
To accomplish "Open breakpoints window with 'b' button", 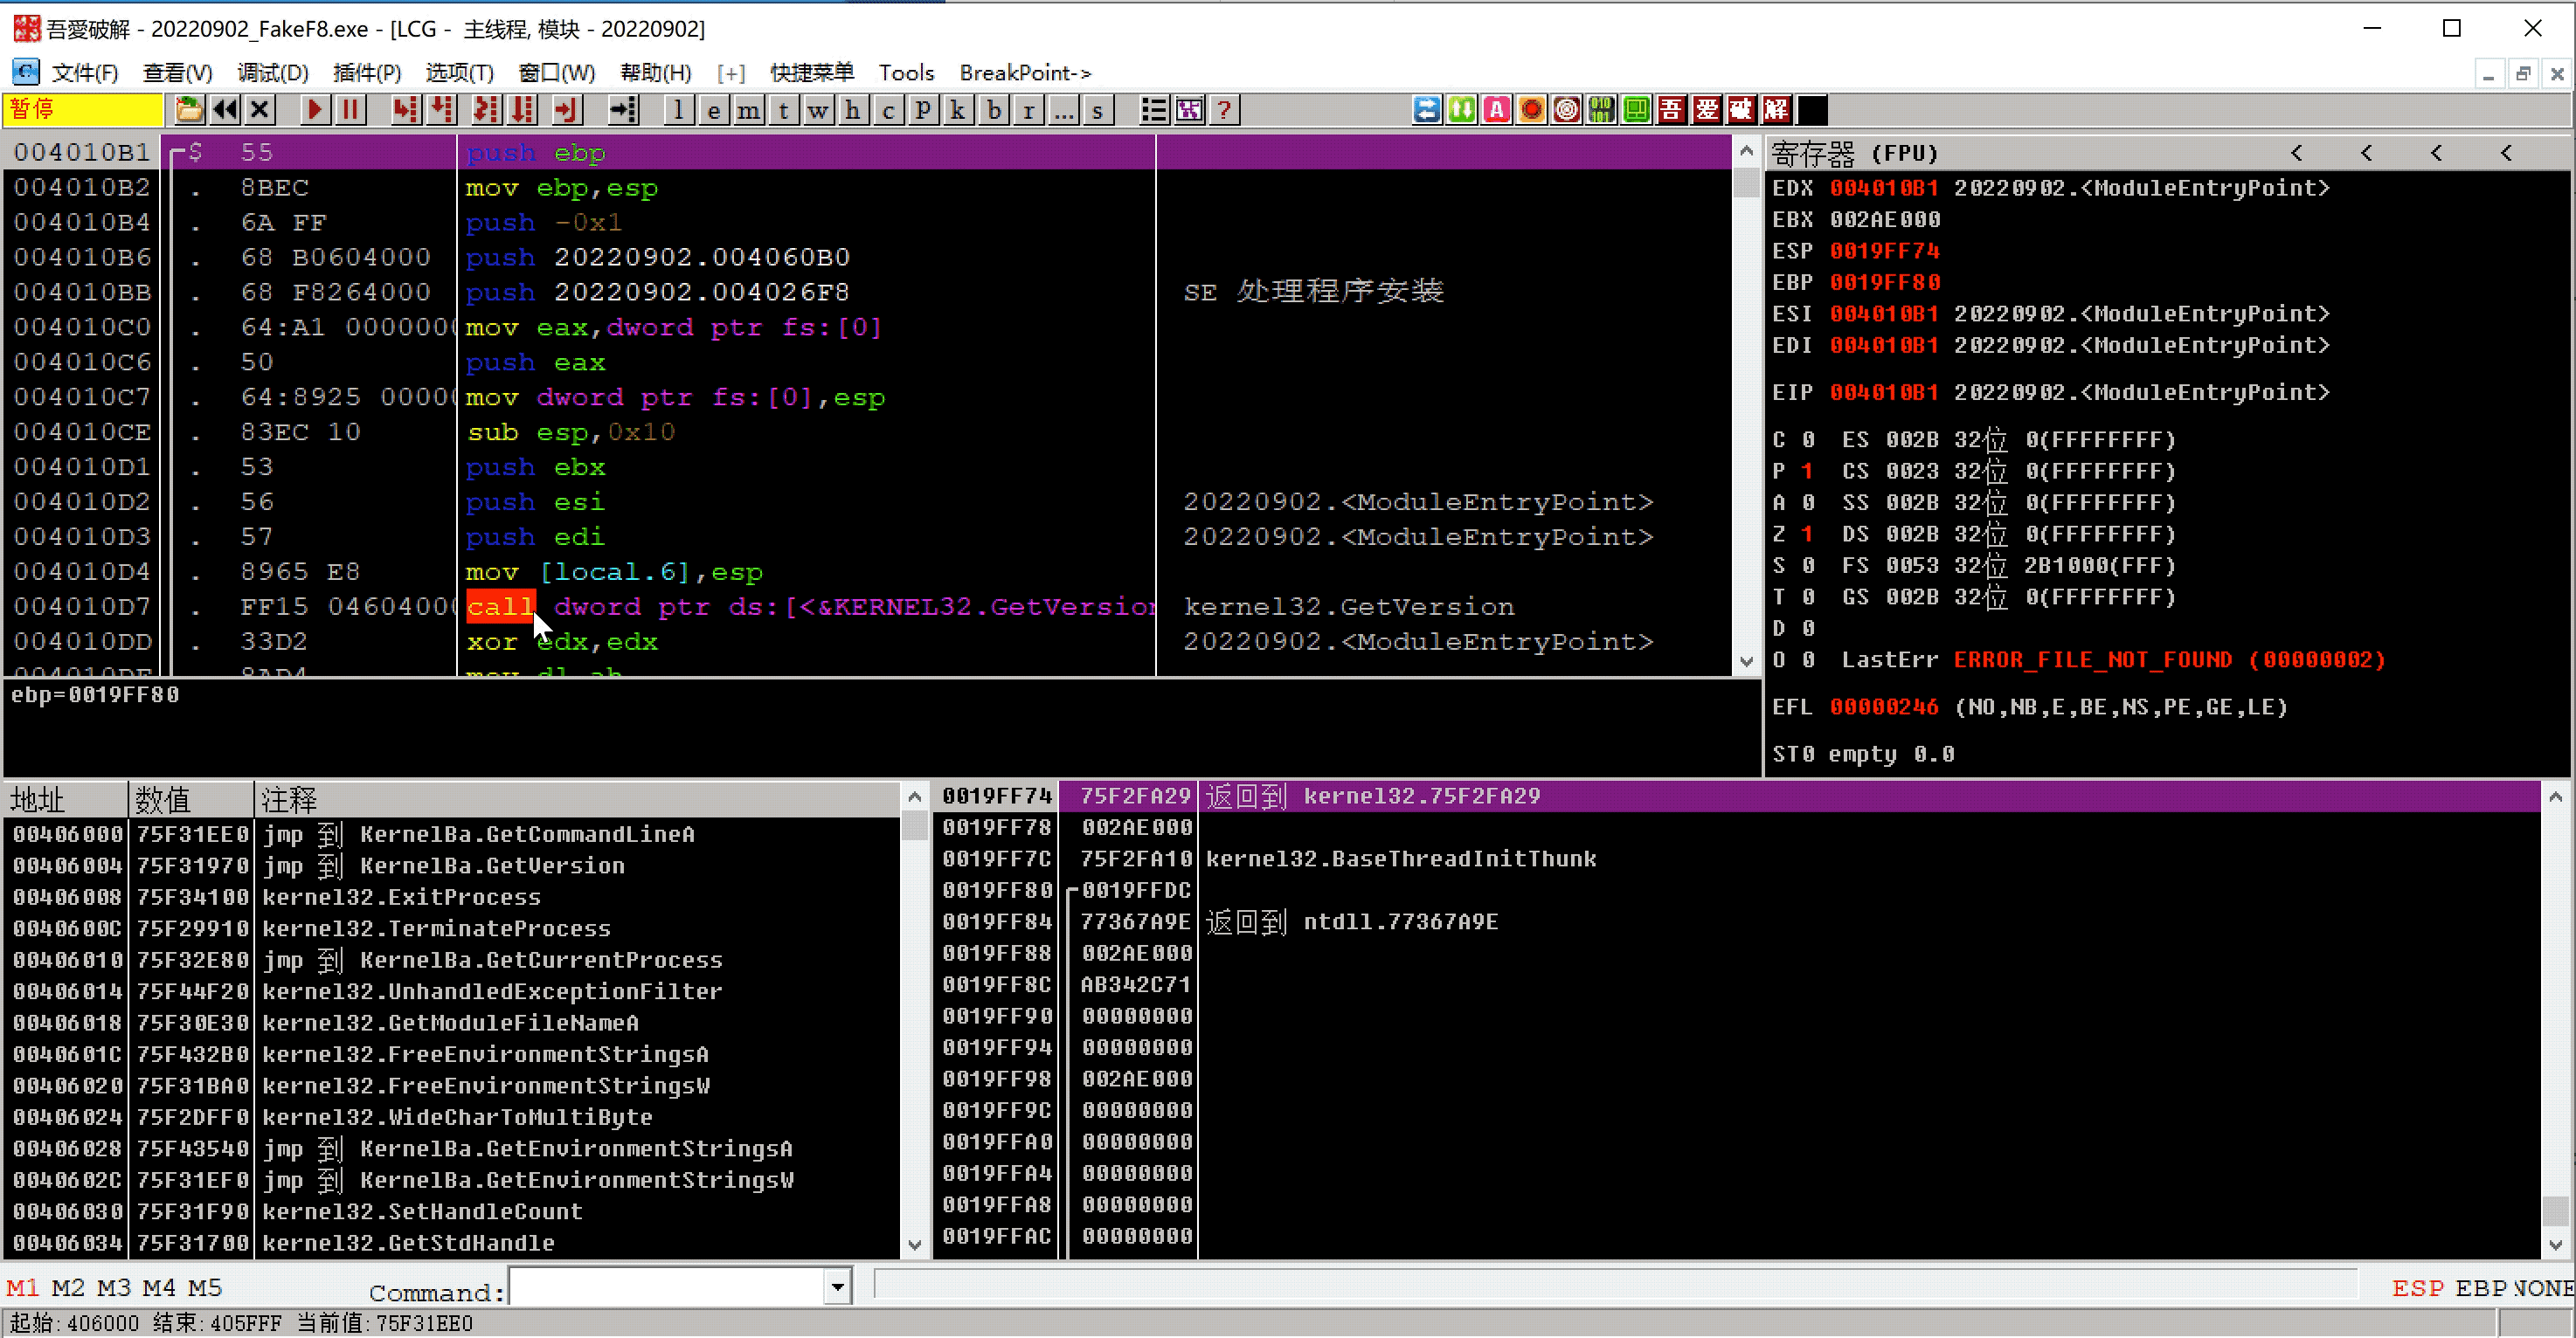I will [x=993, y=110].
